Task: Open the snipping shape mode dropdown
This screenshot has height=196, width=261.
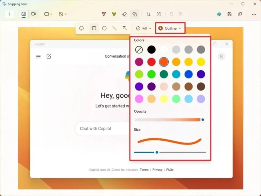Action: (48, 14)
